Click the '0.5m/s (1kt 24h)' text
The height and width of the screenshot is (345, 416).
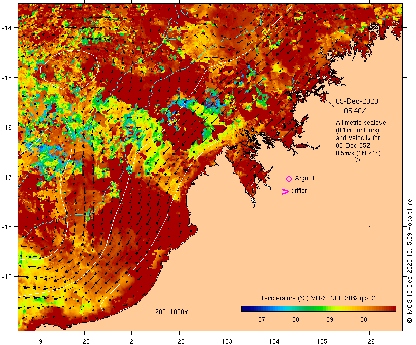tap(359, 153)
